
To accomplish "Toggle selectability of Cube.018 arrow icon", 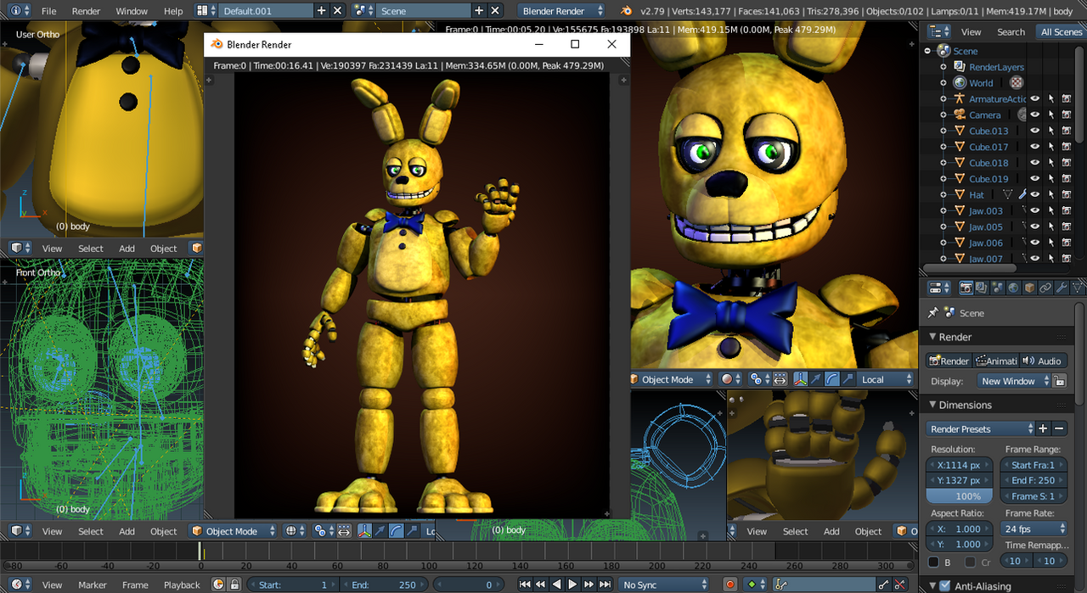I will (1051, 163).
